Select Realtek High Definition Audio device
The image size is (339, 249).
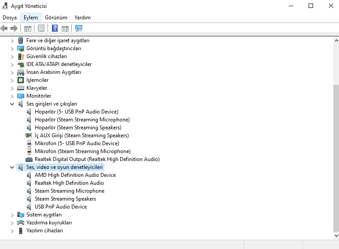click(69, 183)
